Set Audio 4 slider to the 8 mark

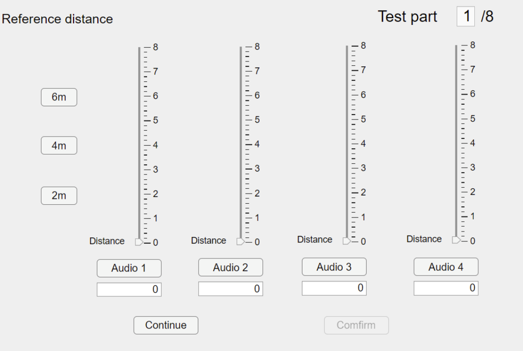click(456, 45)
